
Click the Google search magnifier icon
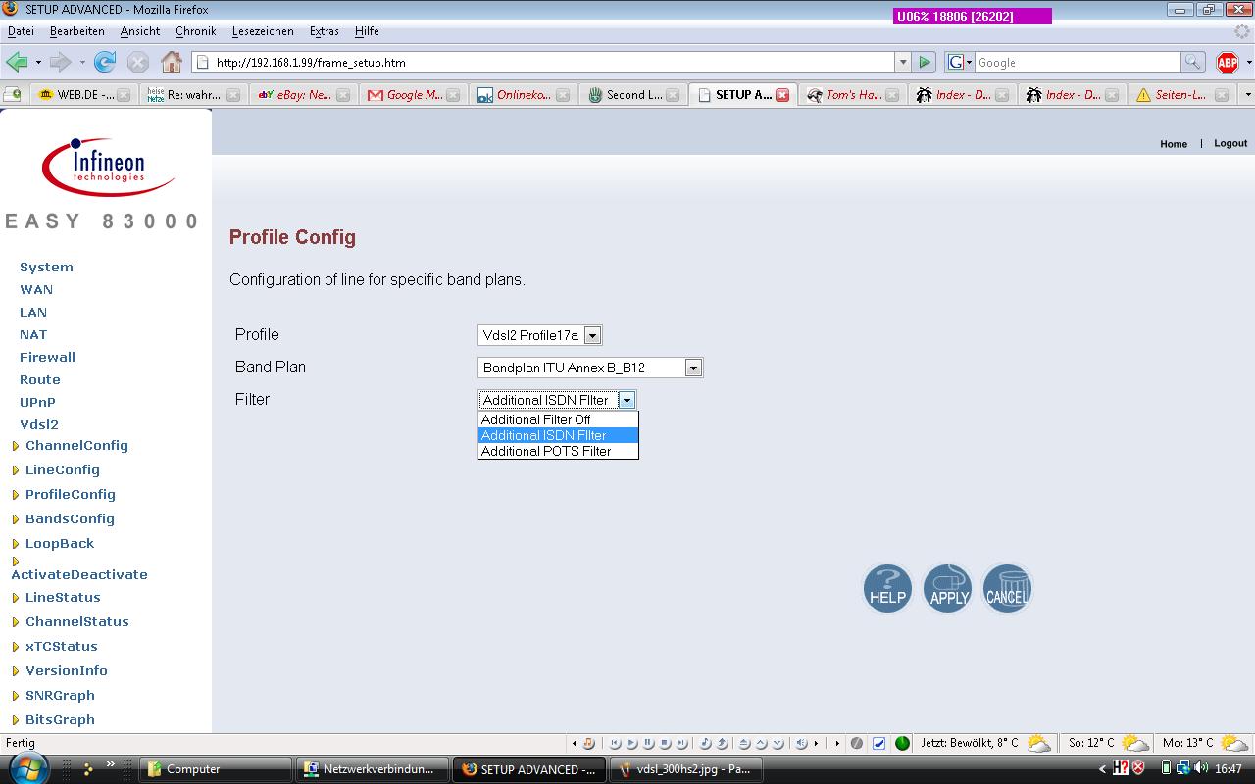(1192, 62)
